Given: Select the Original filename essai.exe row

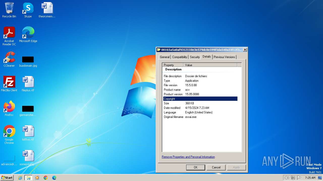Looking at the screenshot, I should coord(200,117).
